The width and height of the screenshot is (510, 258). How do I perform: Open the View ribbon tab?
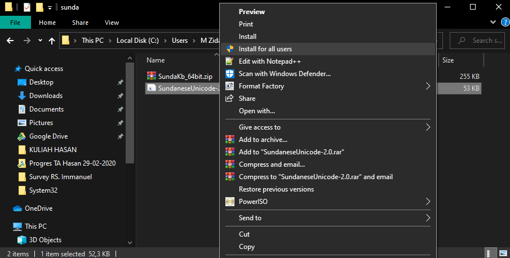point(112,23)
